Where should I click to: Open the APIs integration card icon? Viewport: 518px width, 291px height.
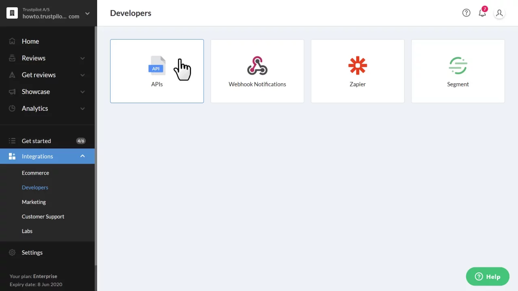click(x=157, y=65)
